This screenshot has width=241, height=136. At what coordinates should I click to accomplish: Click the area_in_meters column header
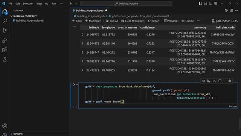pos(127,28)
